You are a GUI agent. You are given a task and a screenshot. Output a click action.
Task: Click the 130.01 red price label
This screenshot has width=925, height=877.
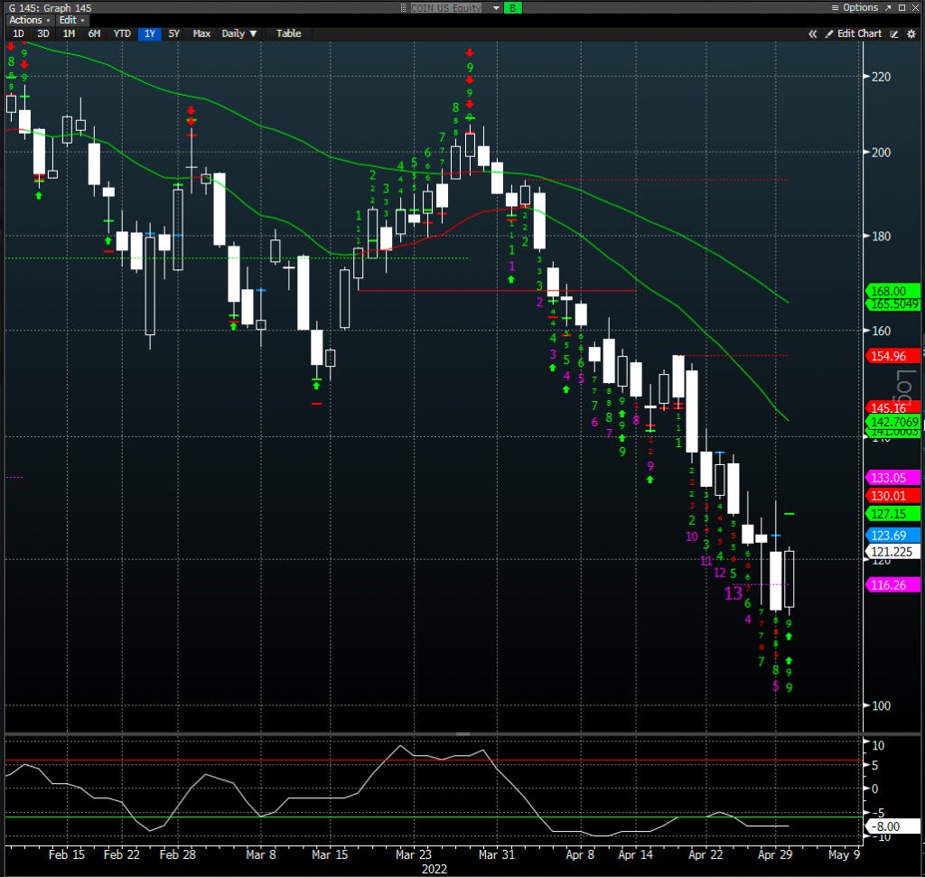coord(892,496)
